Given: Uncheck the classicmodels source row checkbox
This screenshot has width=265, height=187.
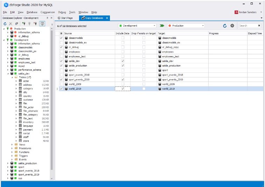Looking at the screenshot, I should click(61, 38).
